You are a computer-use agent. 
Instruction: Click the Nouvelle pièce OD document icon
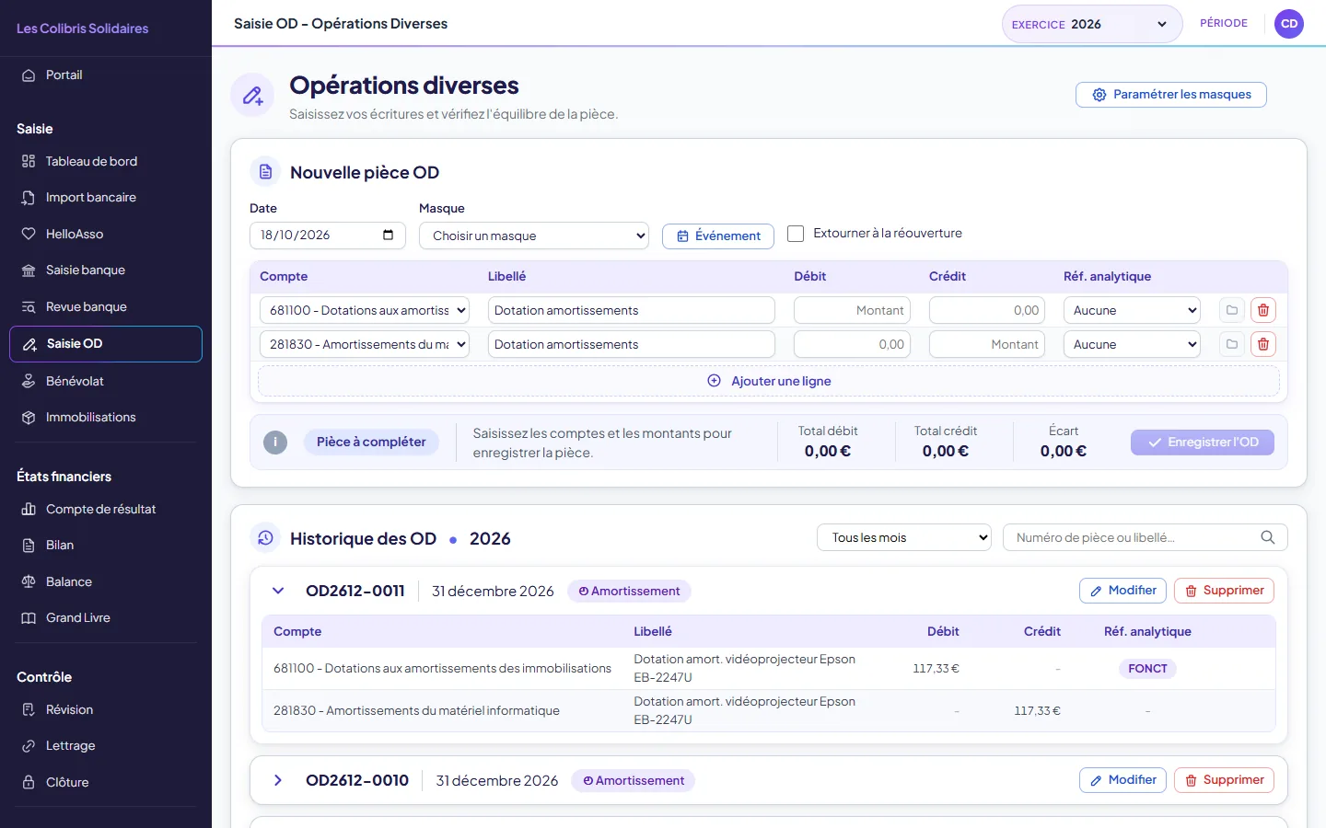tap(265, 172)
